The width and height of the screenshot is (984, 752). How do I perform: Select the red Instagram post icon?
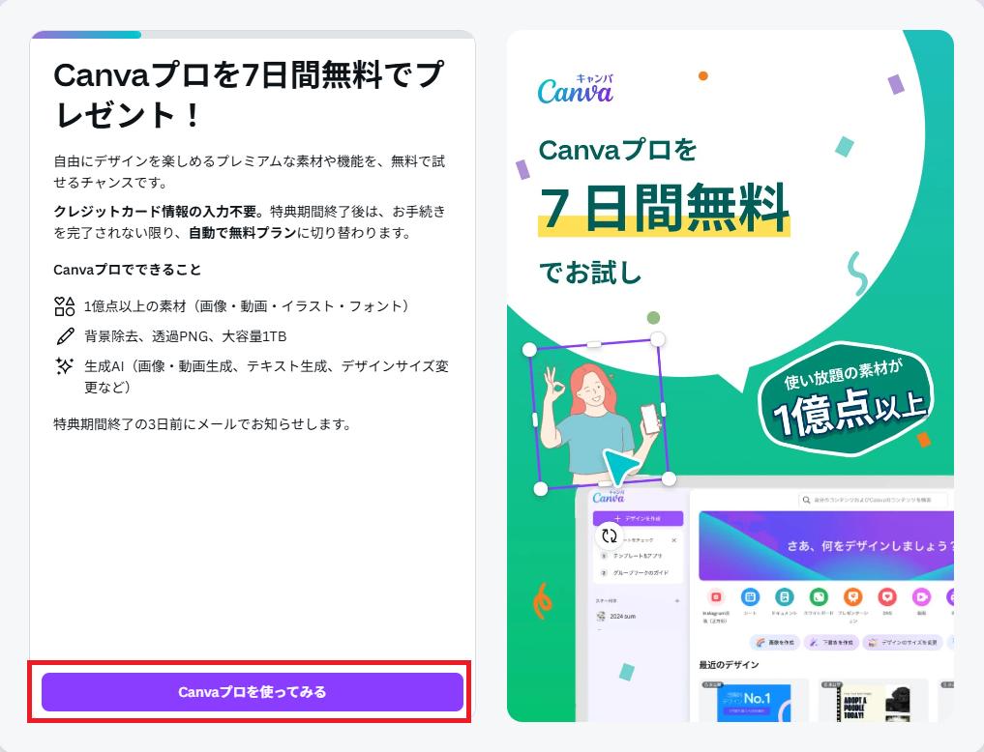tap(715, 596)
